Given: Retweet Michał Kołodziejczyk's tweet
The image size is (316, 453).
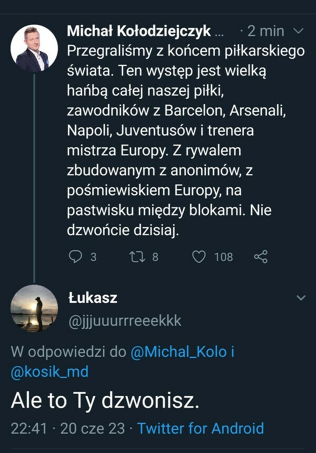Looking at the screenshot, I should point(137,257).
